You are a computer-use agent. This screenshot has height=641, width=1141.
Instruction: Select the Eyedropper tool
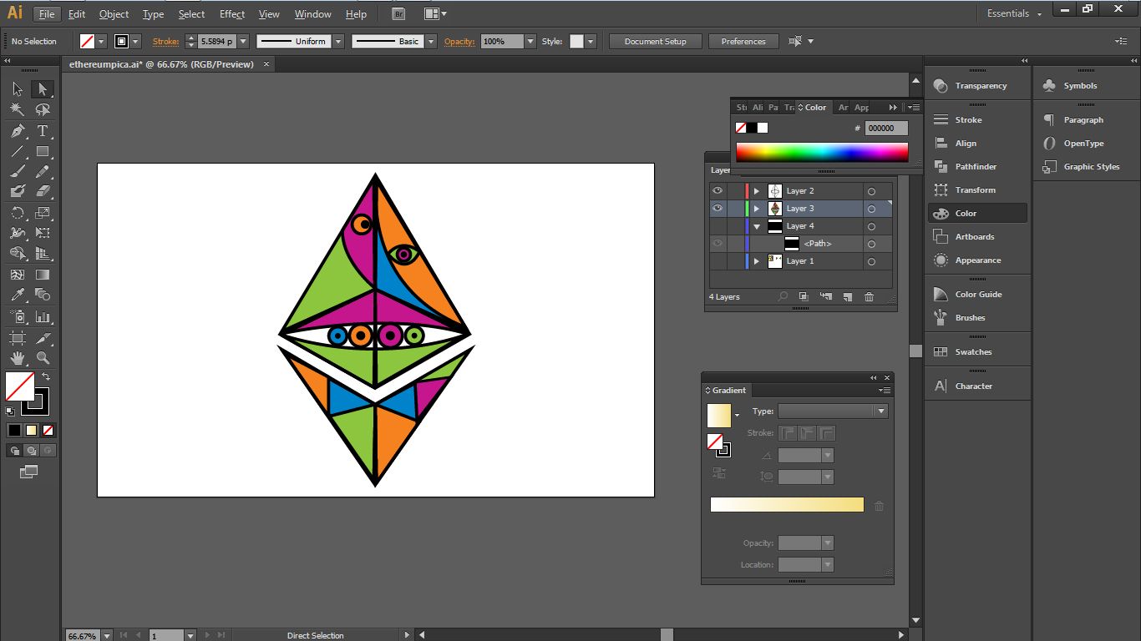coord(18,295)
